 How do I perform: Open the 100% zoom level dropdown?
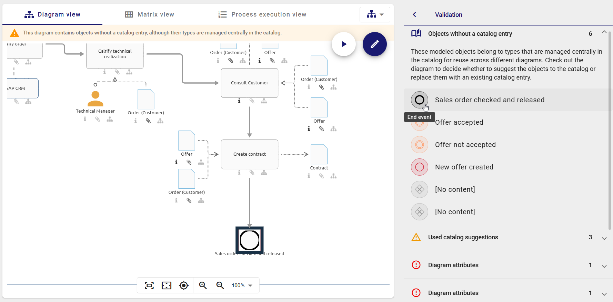tap(242, 285)
